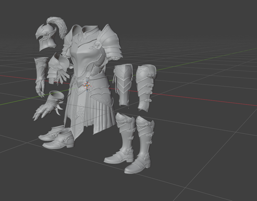The width and height of the screenshot is (257, 201).
Task: Click the 3D cursor crosshair at the waist
Action: 87,86
